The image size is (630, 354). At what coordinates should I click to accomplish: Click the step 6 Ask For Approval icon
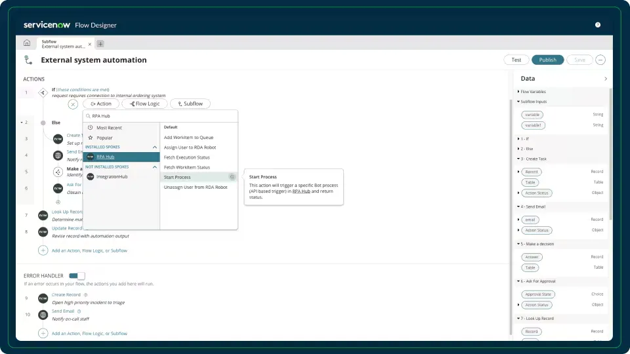pos(58,188)
